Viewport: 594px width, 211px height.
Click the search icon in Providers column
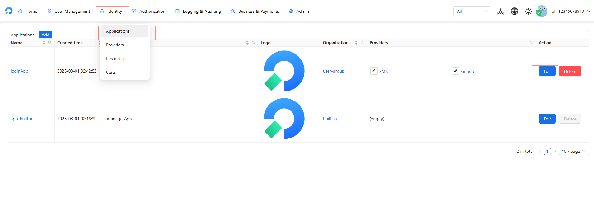[532, 43]
